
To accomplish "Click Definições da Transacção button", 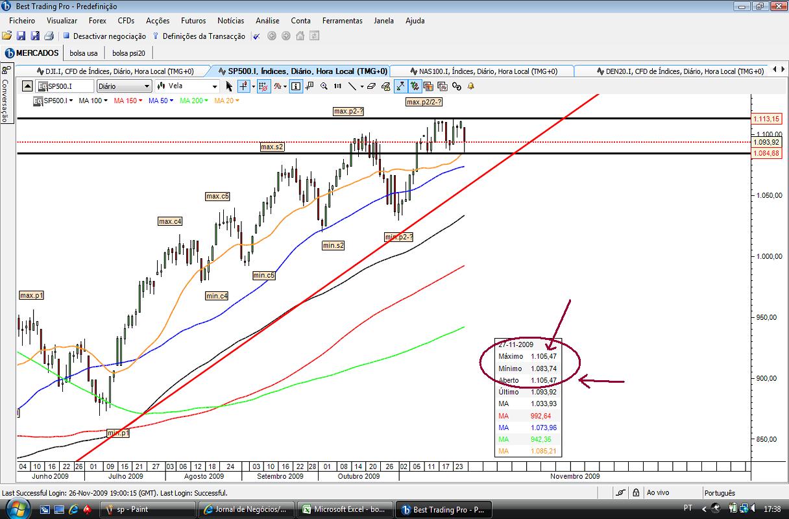I will (x=199, y=36).
